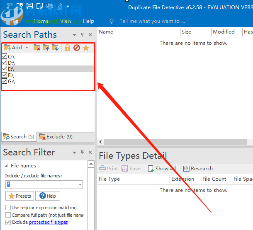Open the Add button dropdown arrow

[27, 48]
